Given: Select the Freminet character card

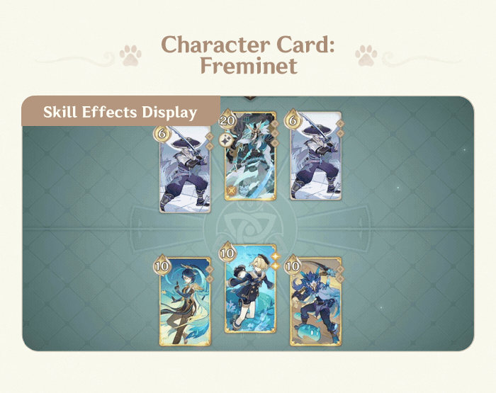Looking at the screenshot, I should point(250,289).
